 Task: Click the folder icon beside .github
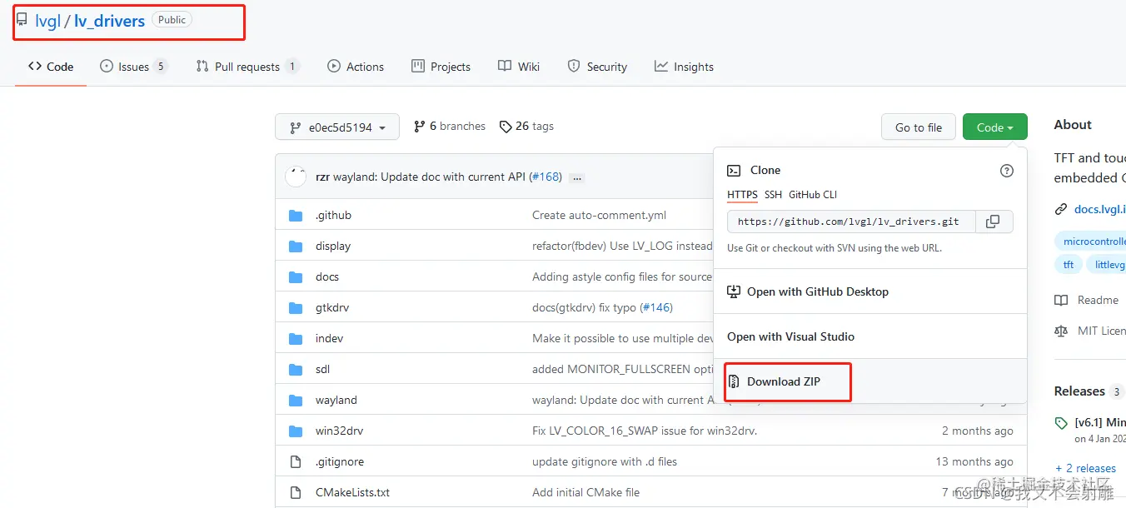point(296,215)
